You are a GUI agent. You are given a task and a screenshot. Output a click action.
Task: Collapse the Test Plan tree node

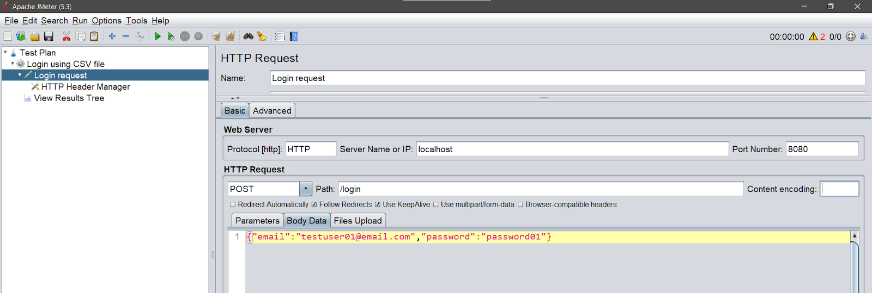[5, 52]
